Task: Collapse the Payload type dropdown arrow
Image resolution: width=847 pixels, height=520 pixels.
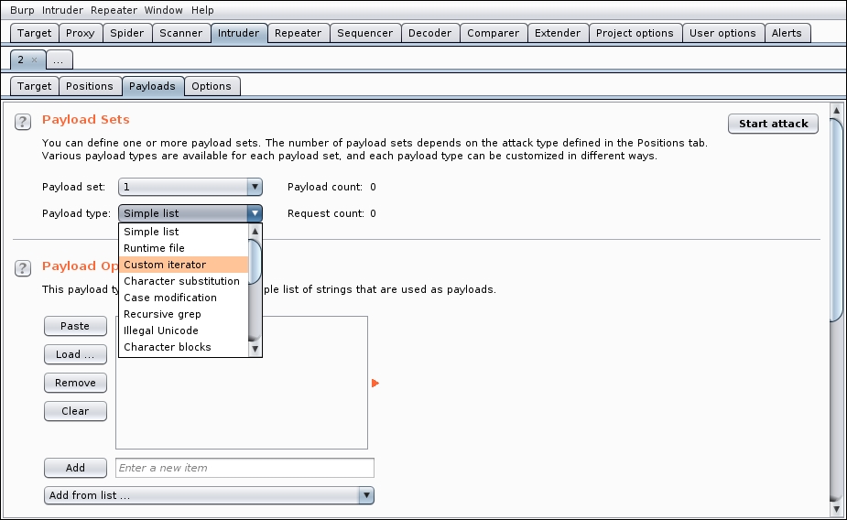Action: click(x=255, y=213)
